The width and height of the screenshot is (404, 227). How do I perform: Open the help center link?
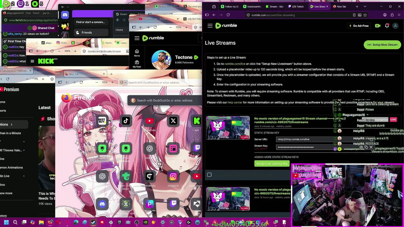[235, 102]
